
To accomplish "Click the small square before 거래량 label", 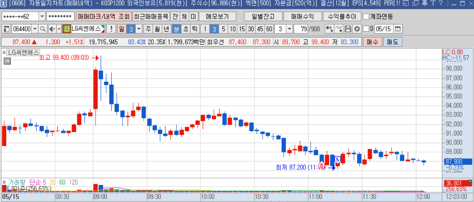I will pyautogui.click(x=4, y=182).
